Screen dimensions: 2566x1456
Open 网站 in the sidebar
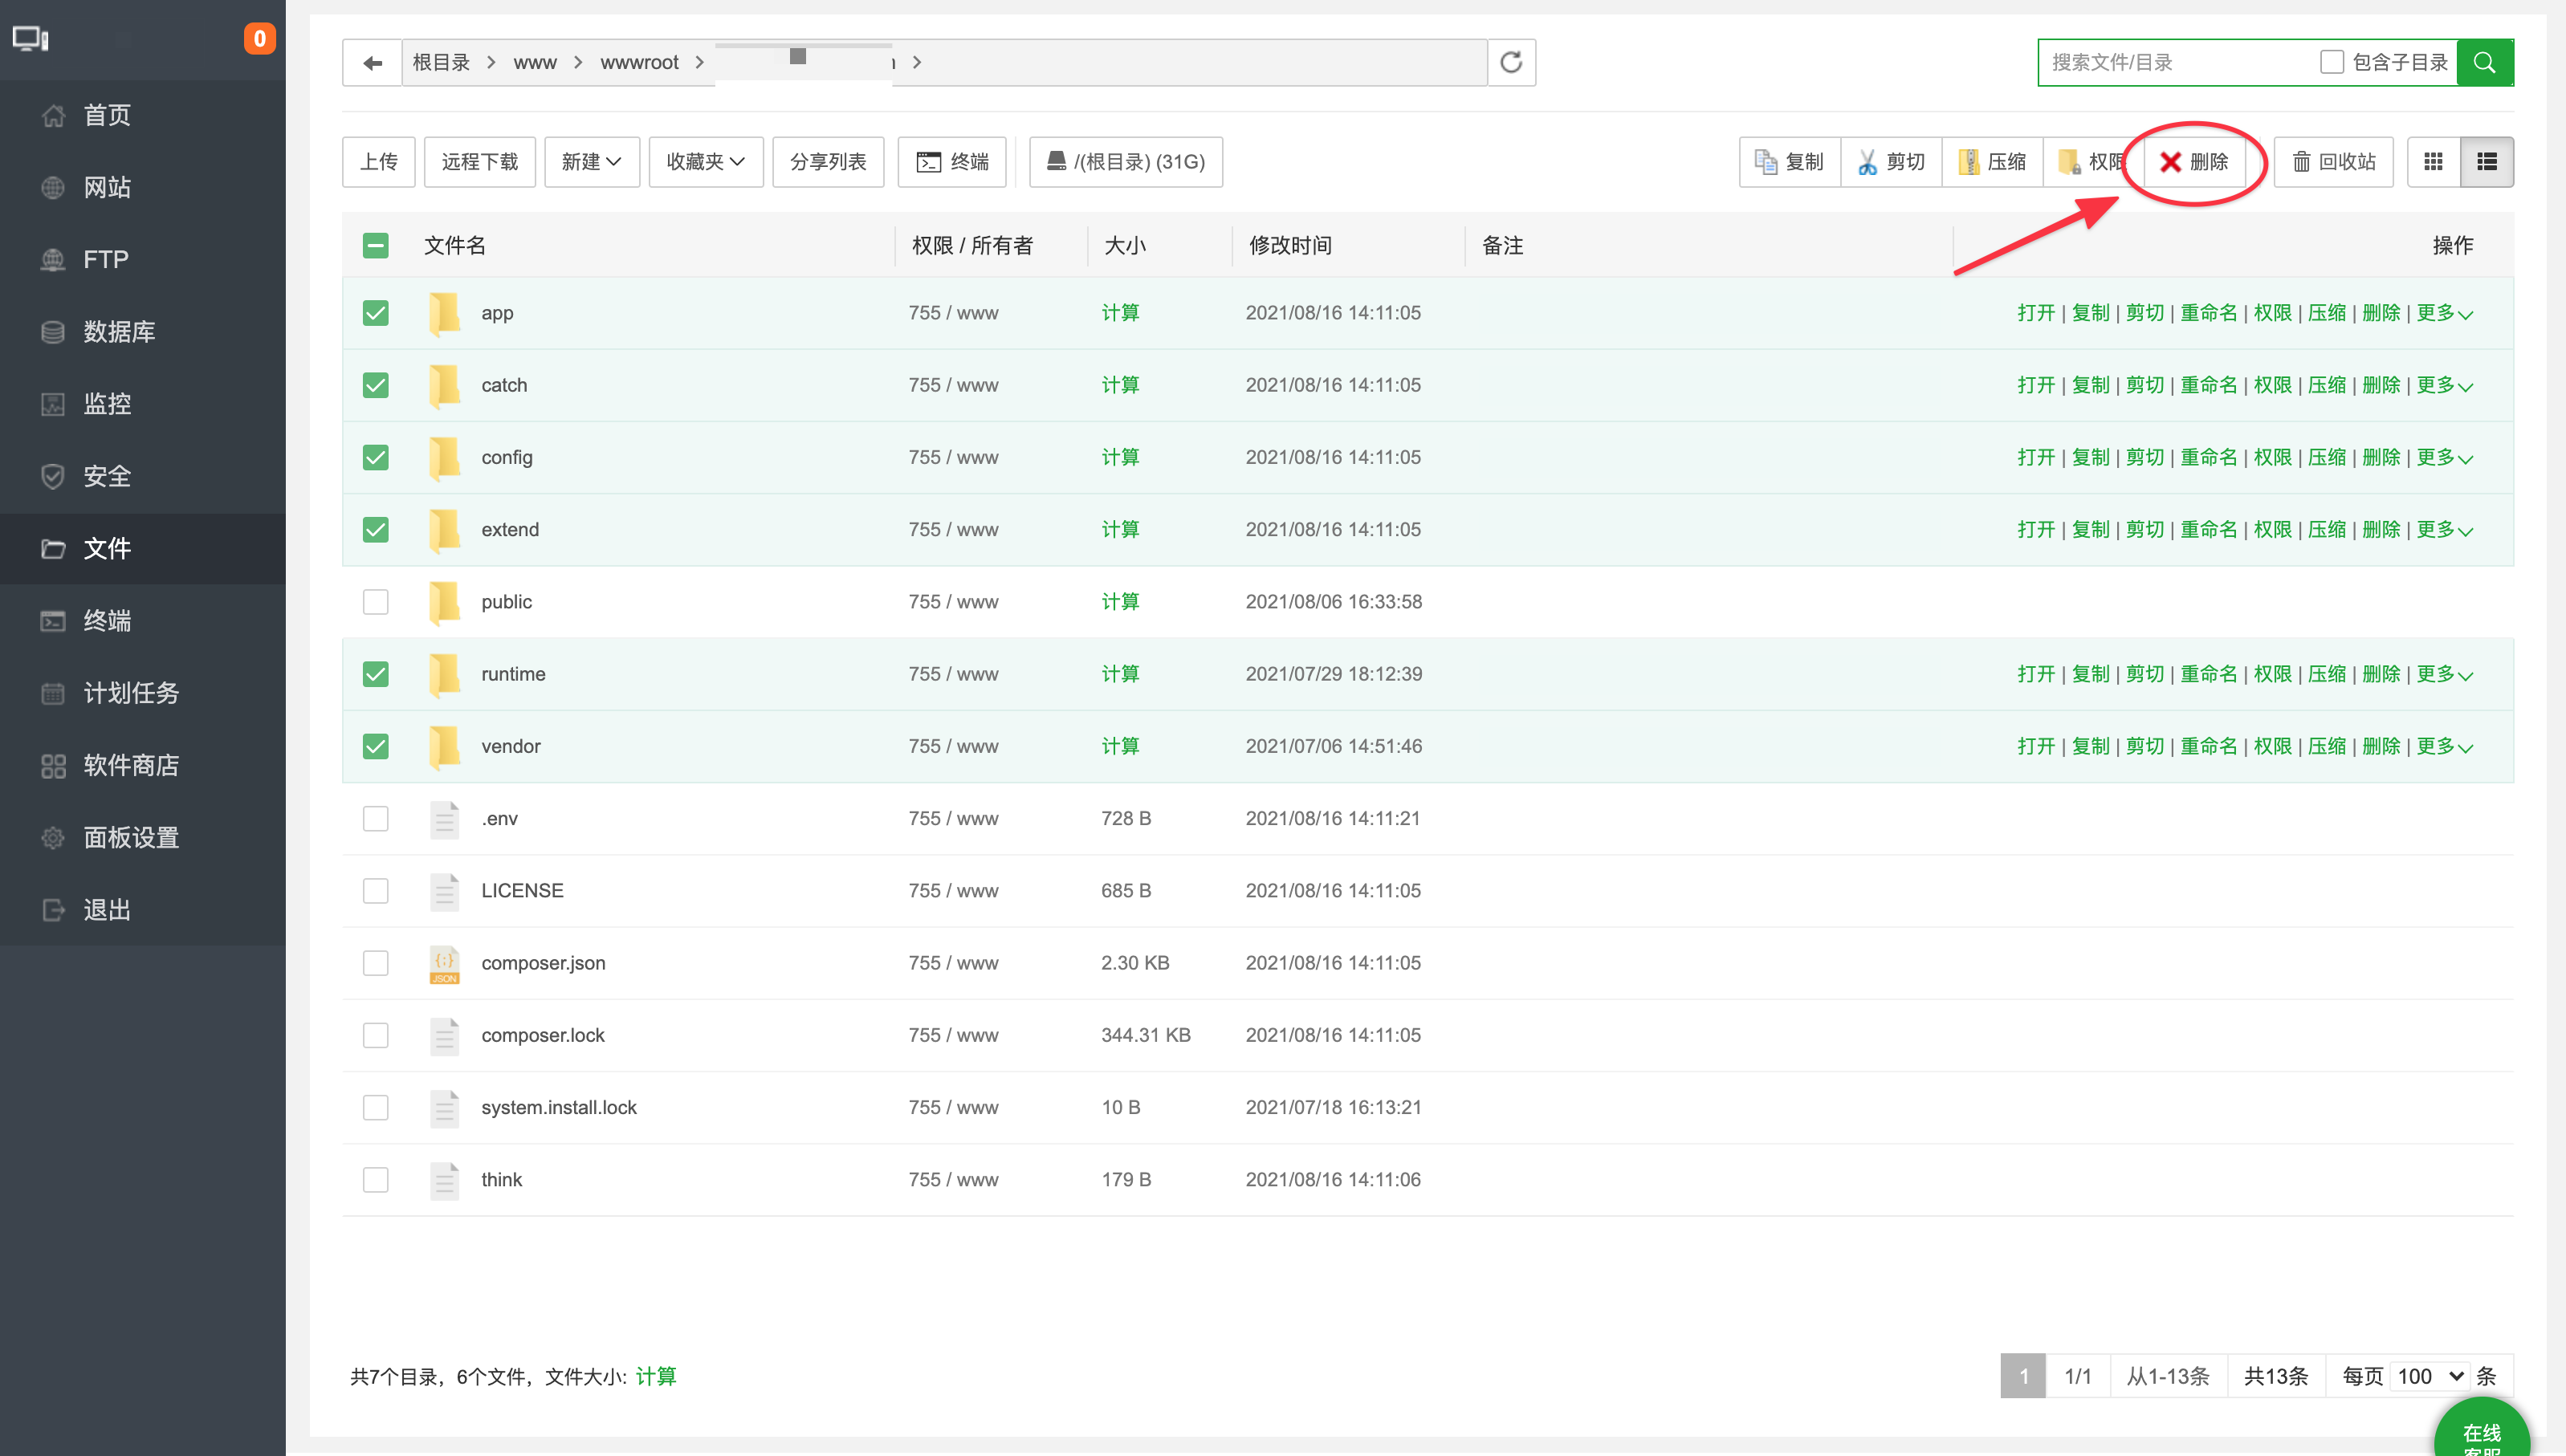tap(107, 187)
